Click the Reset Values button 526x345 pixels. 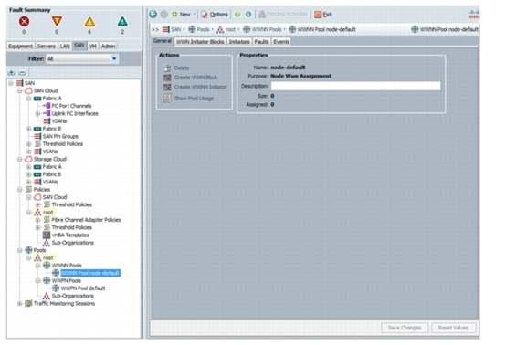[x=453, y=328]
